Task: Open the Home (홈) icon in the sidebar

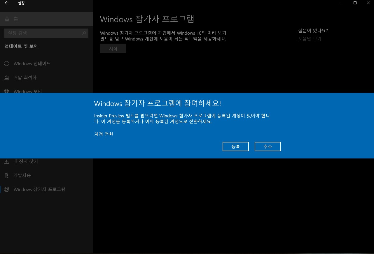Action: click(x=7, y=19)
